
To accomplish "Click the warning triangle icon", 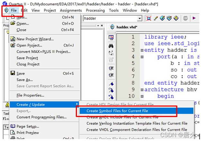I will pyautogui.click(x=7, y=105).
